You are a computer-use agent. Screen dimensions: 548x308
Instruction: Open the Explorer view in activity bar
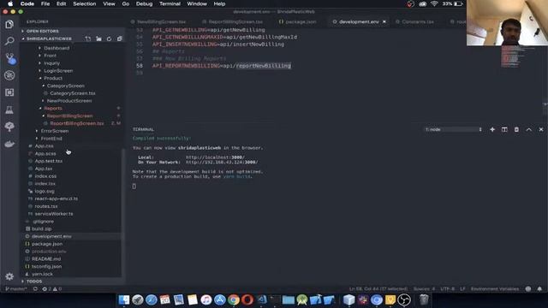coord(9,24)
